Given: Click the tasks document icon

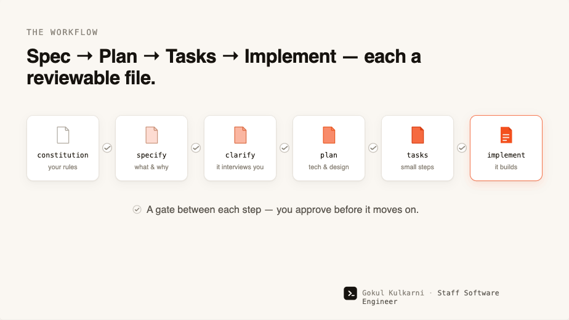Looking at the screenshot, I should coord(418,135).
